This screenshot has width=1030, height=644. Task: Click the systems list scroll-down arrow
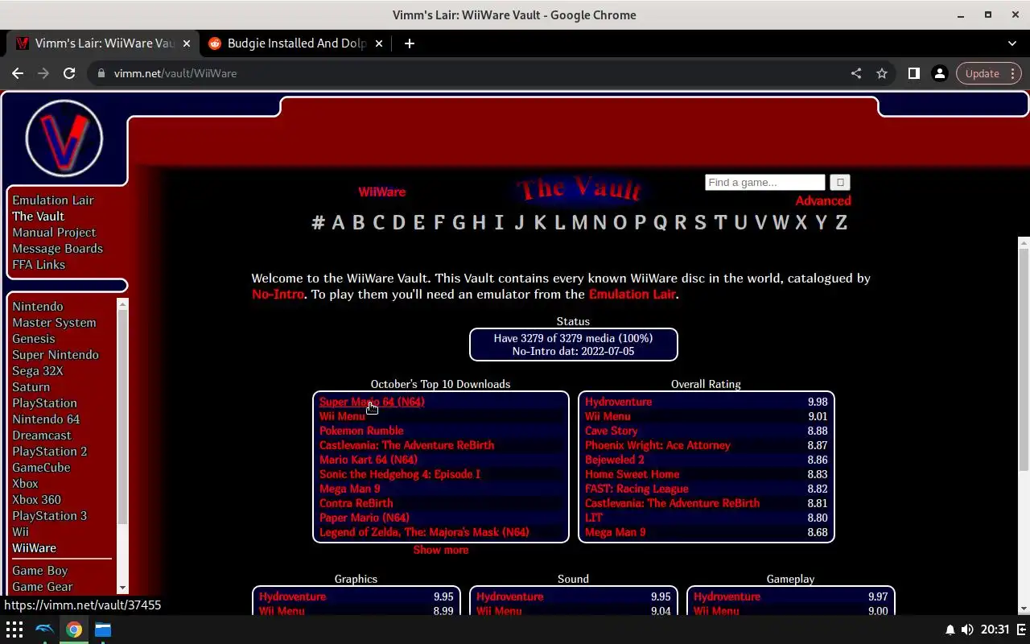122,588
